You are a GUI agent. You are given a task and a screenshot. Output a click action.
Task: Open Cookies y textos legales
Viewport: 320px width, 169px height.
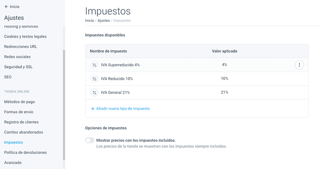[x=25, y=37]
